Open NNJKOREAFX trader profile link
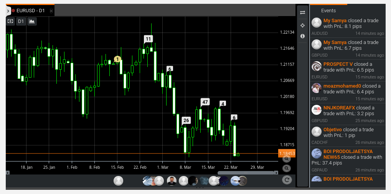 [339, 108]
